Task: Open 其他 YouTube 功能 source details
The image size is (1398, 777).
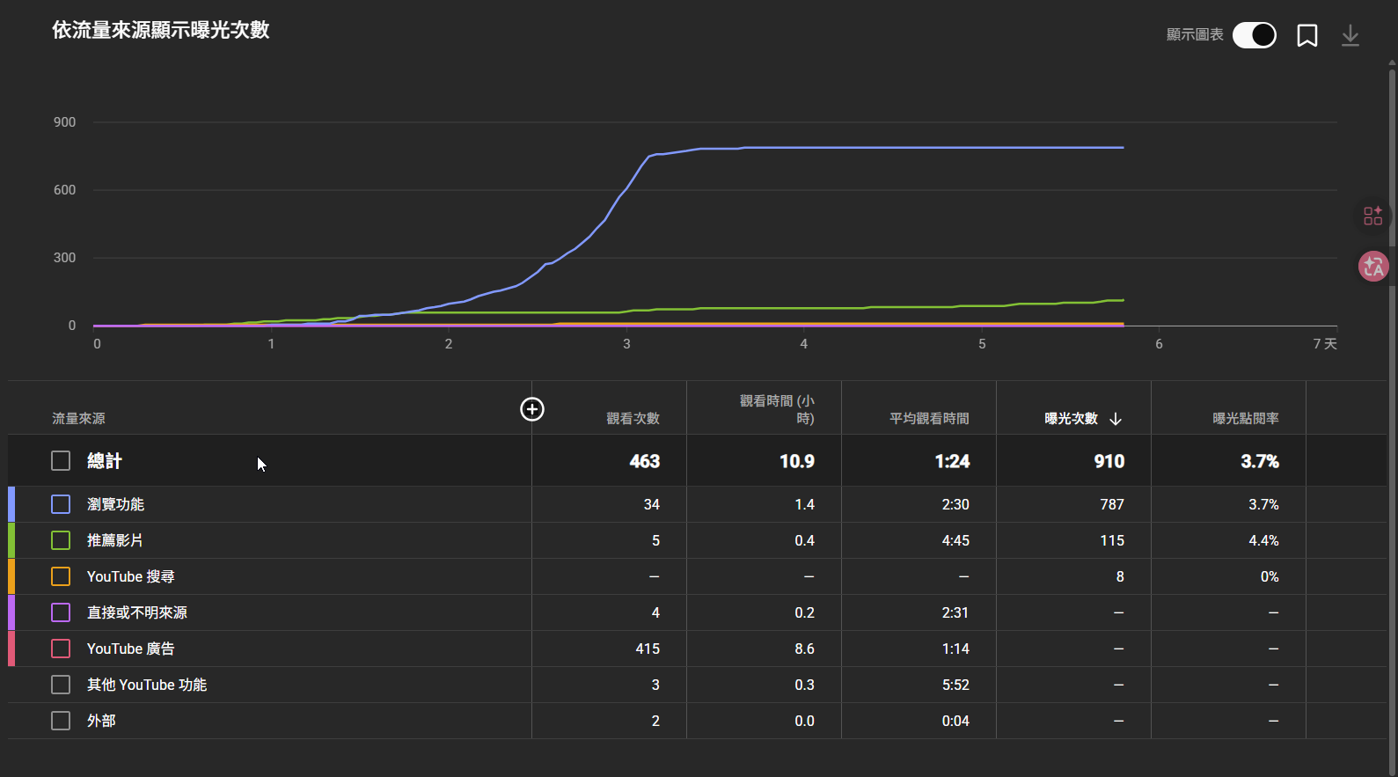Action: [146, 685]
